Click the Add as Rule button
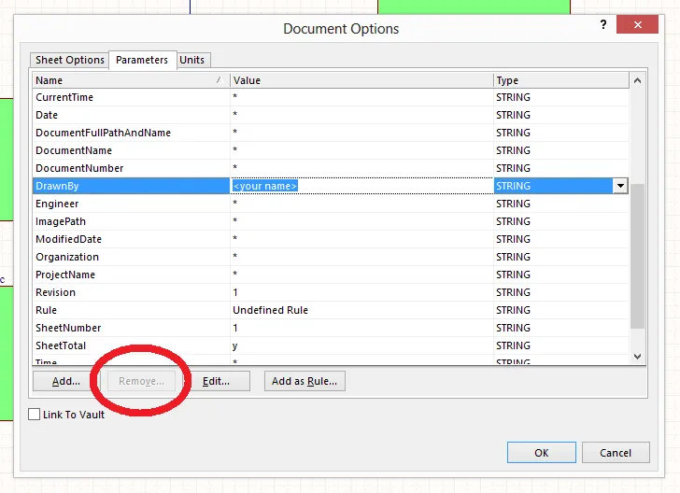Image resolution: width=680 pixels, height=493 pixels. point(305,381)
